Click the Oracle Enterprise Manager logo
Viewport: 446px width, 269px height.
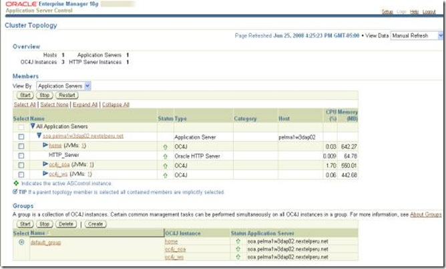(52, 4)
